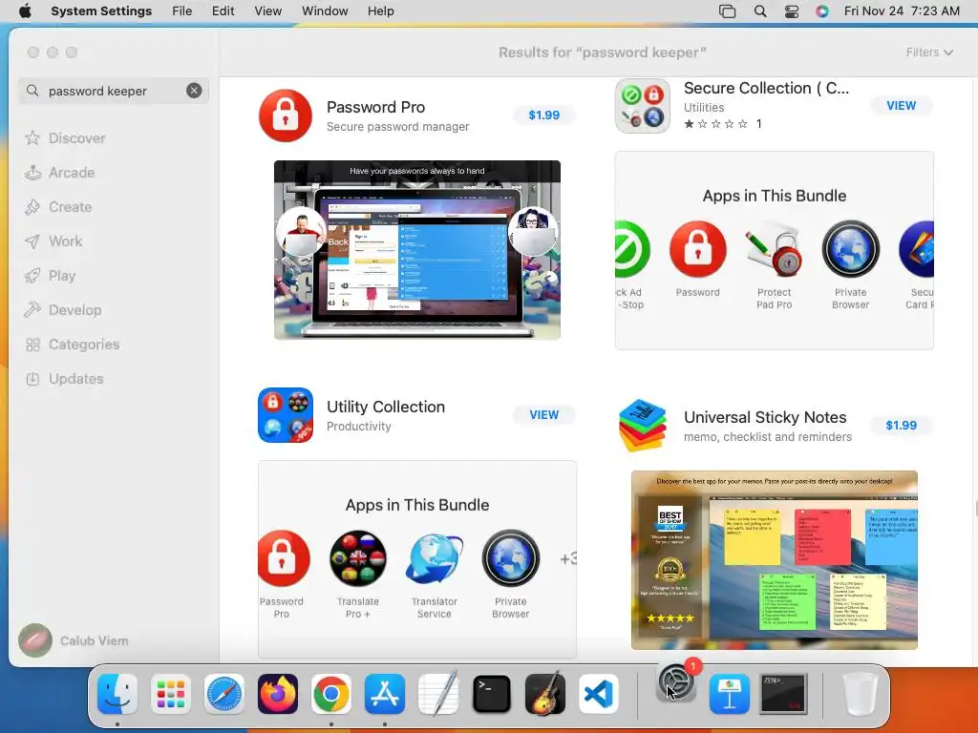Launch Google Chrome from the Dock
The width and height of the screenshot is (978, 733).
331,693
